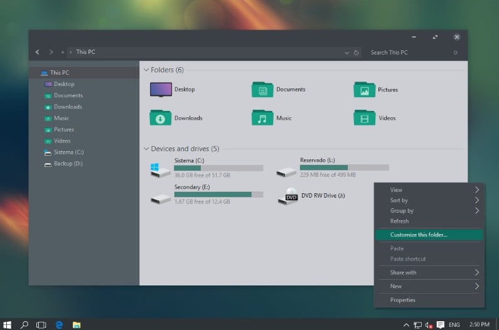Click the '1.67 GB free of 12.4 GB' text
The width and height of the screenshot is (499, 330).
[202, 202]
